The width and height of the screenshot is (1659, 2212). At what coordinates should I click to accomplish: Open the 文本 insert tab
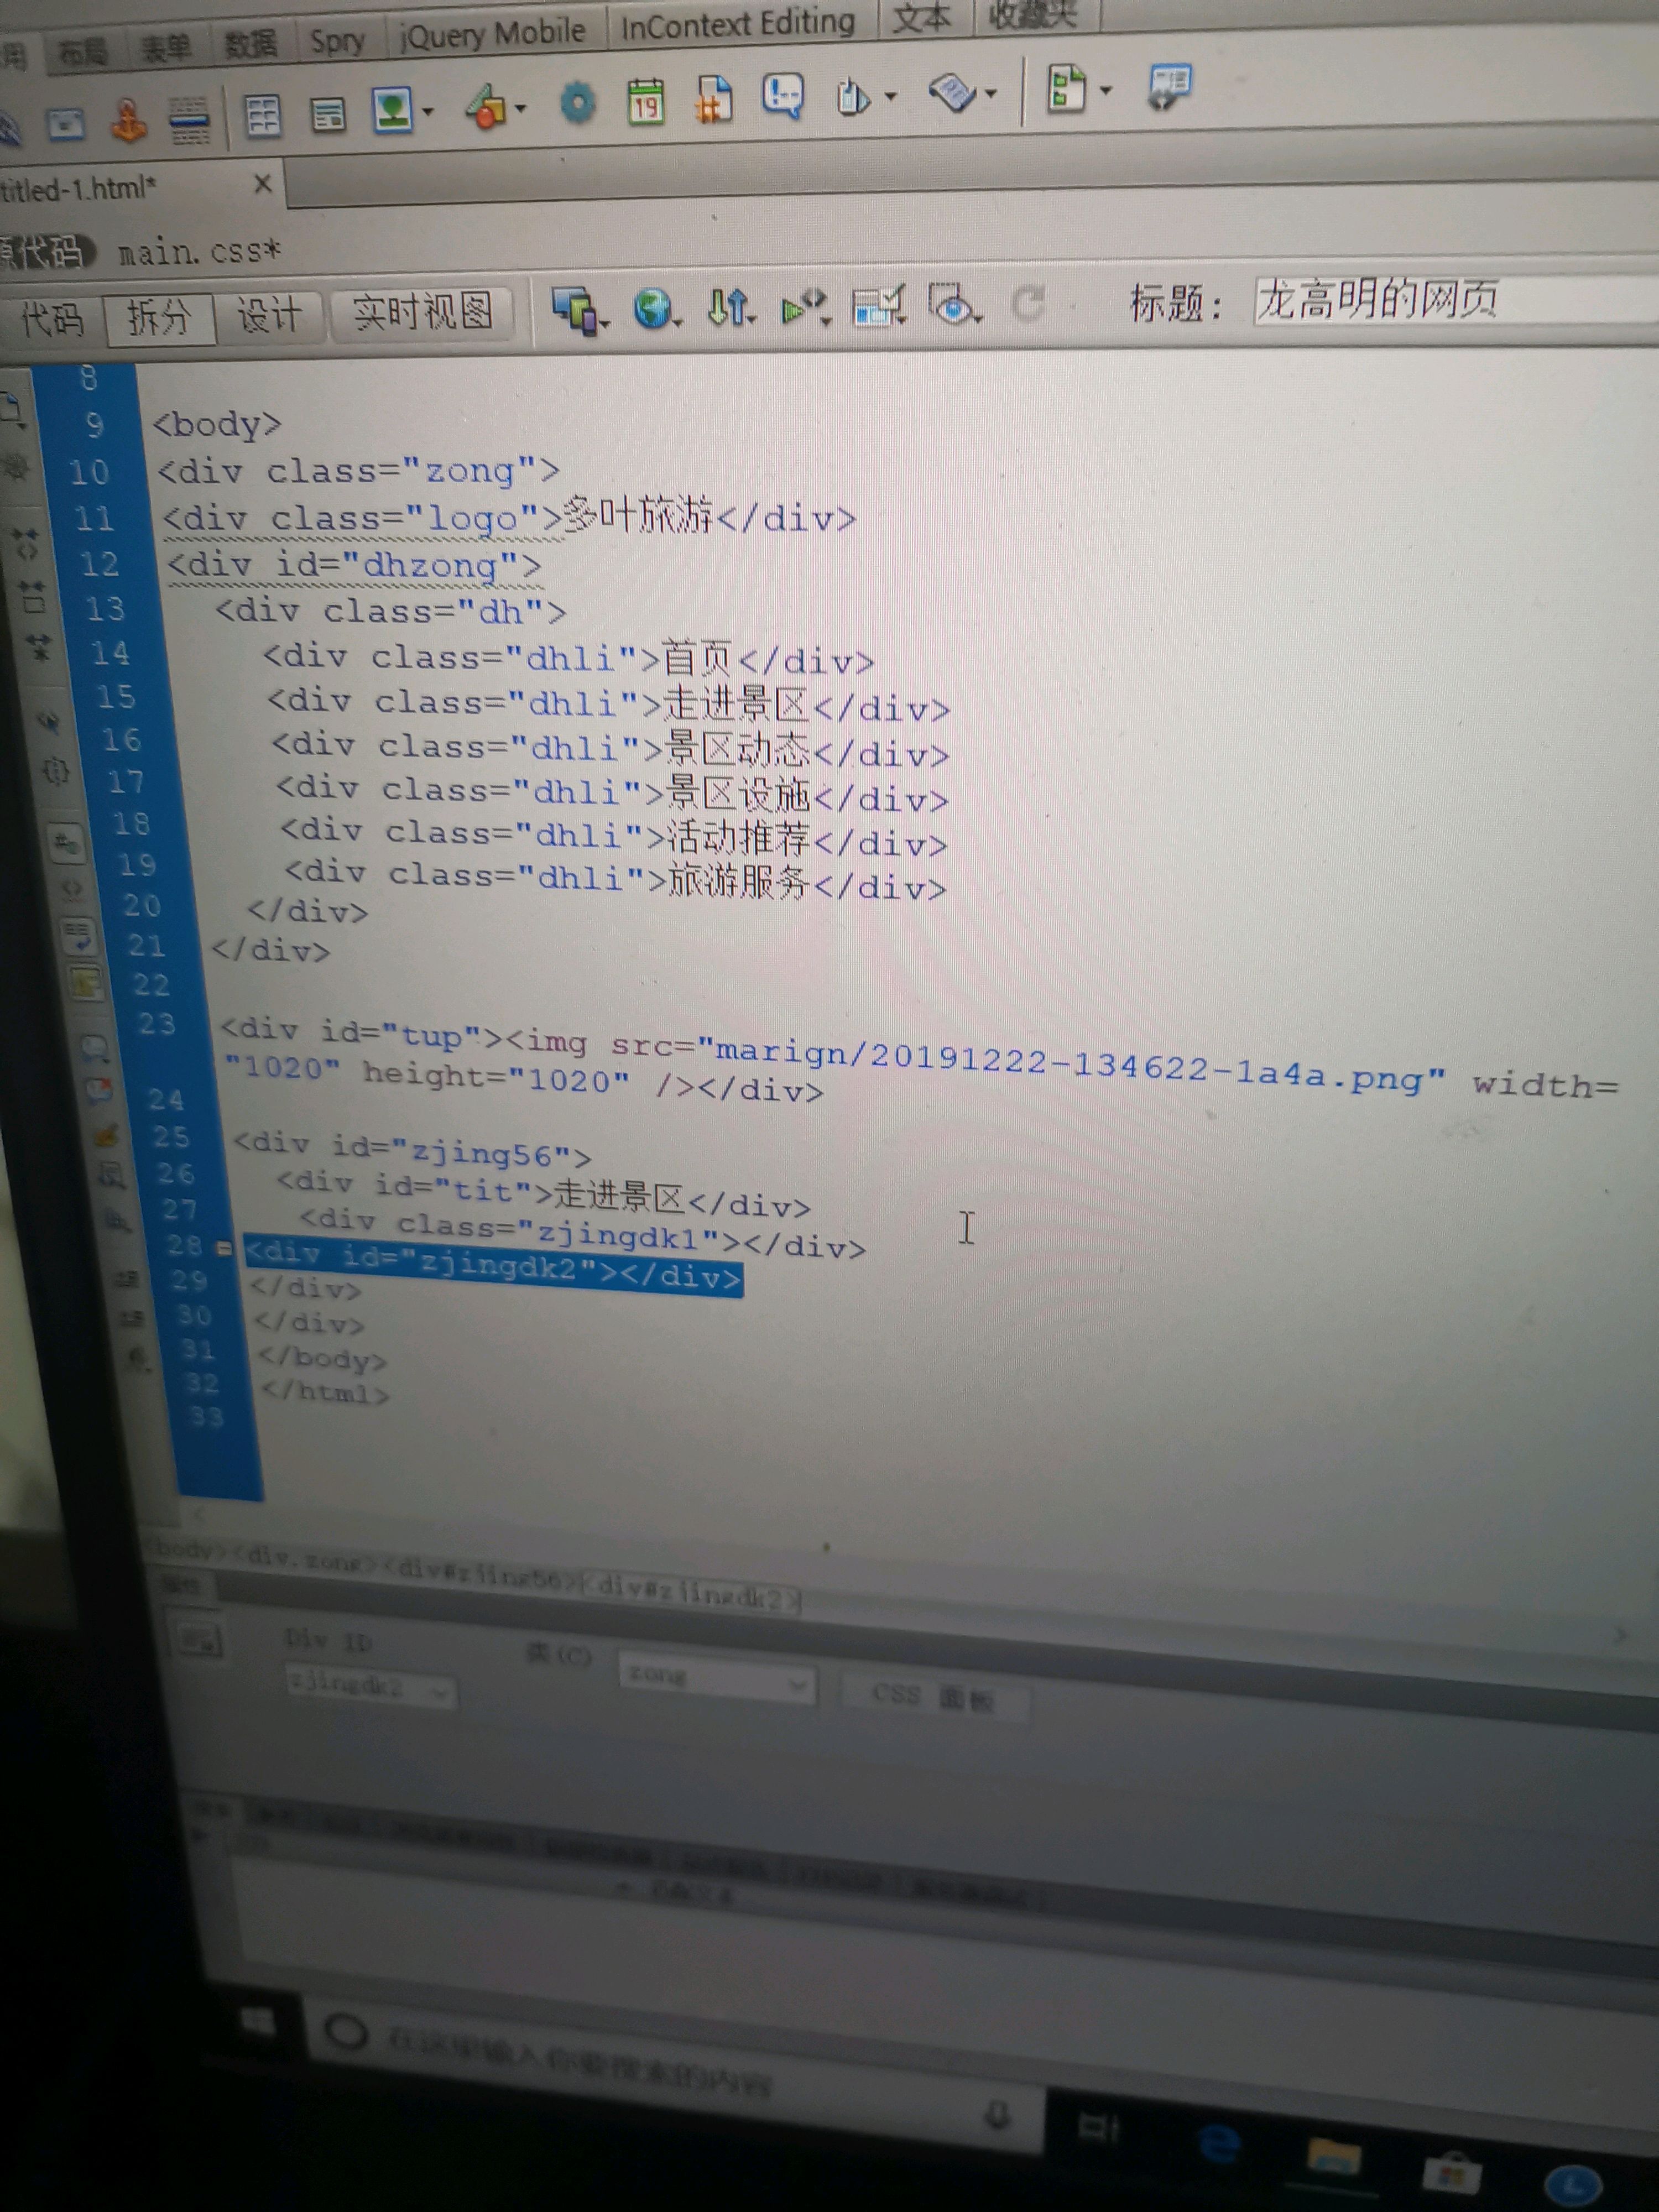tap(921, 17)
